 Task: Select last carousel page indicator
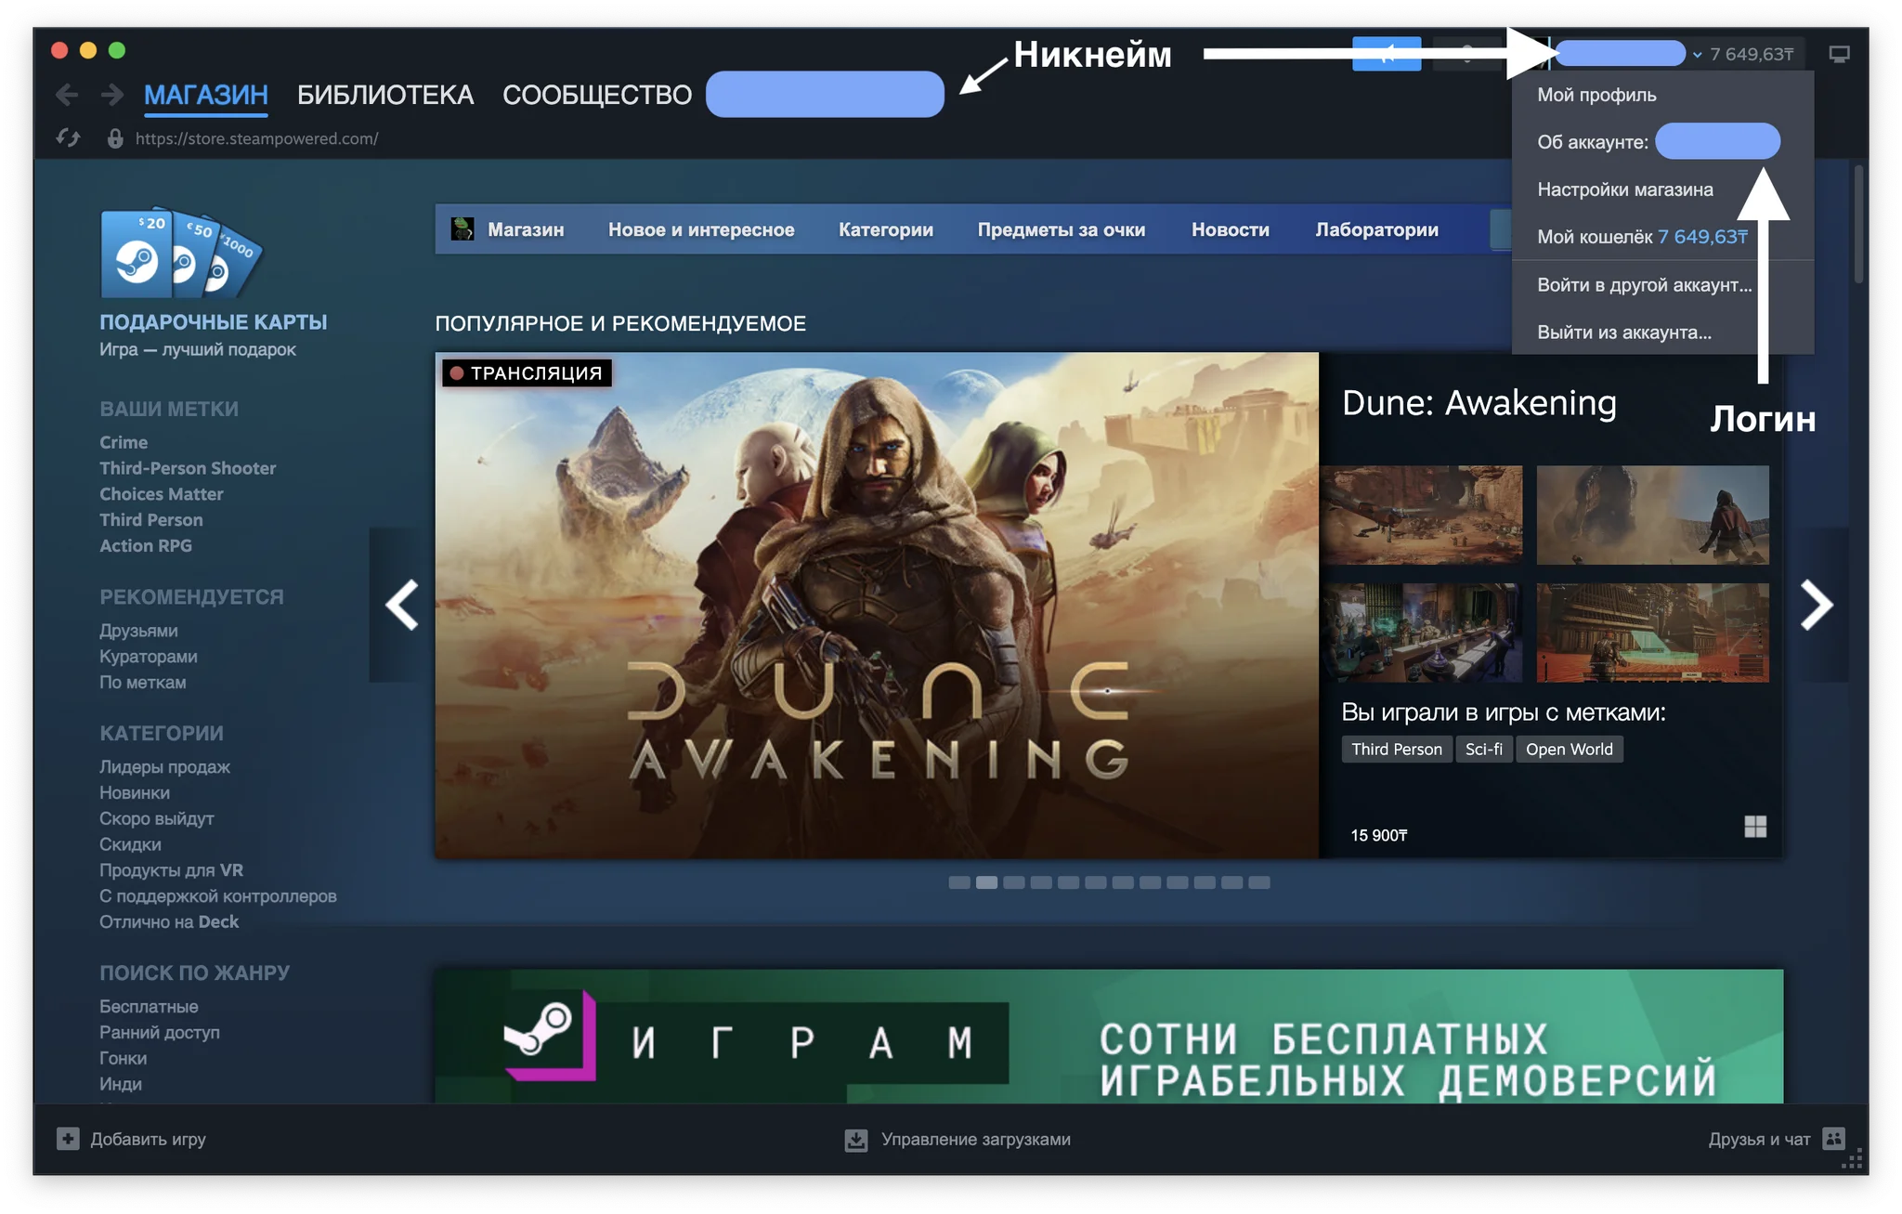point(1259,882)
